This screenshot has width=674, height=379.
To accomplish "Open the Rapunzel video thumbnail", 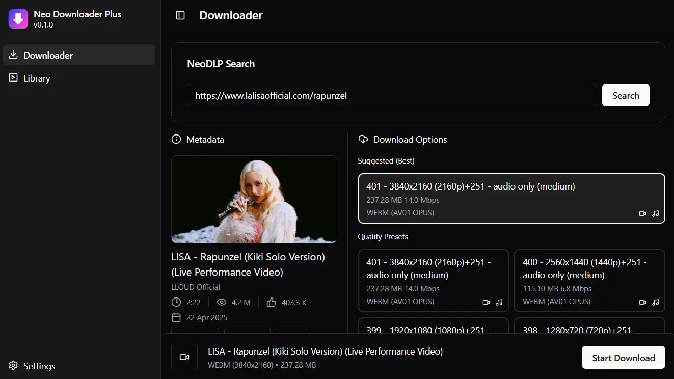I will click(254, 199).
